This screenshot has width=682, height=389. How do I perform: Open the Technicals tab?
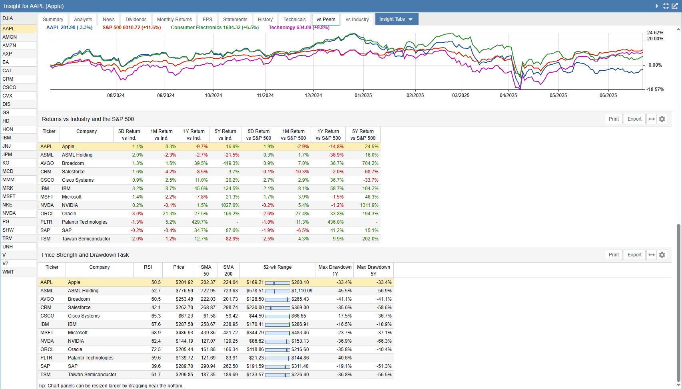click(295, 20)
